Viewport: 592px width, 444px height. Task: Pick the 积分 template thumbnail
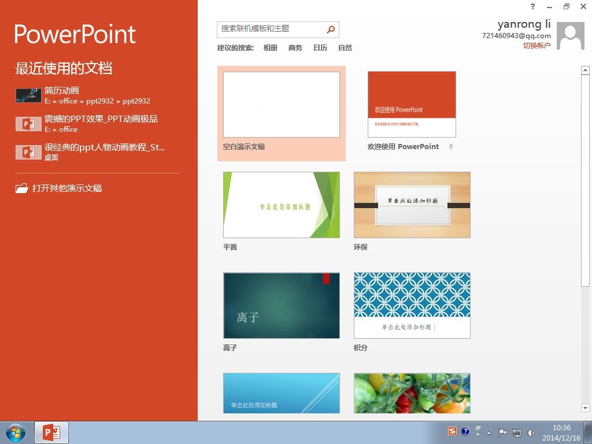coord(412,305)
